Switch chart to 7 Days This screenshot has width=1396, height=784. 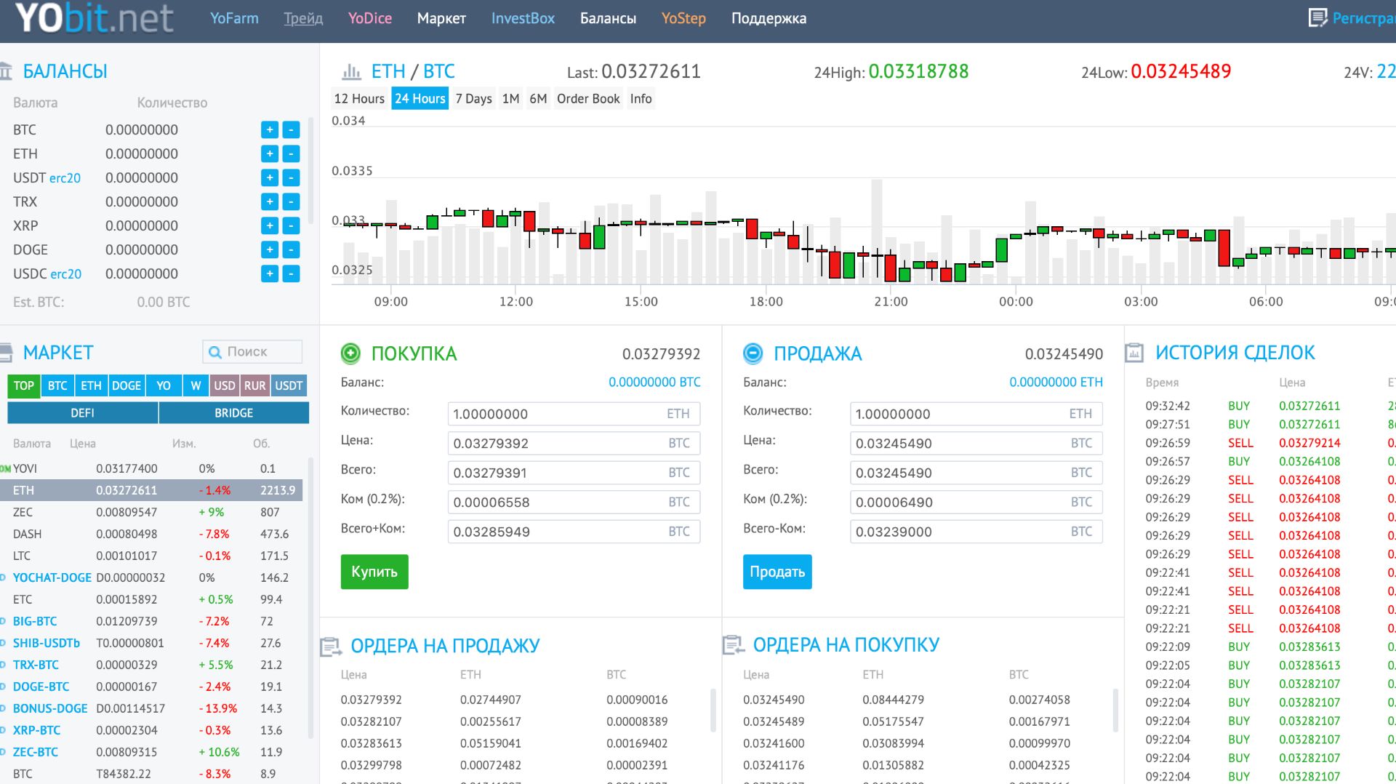(x=474, y=98)
